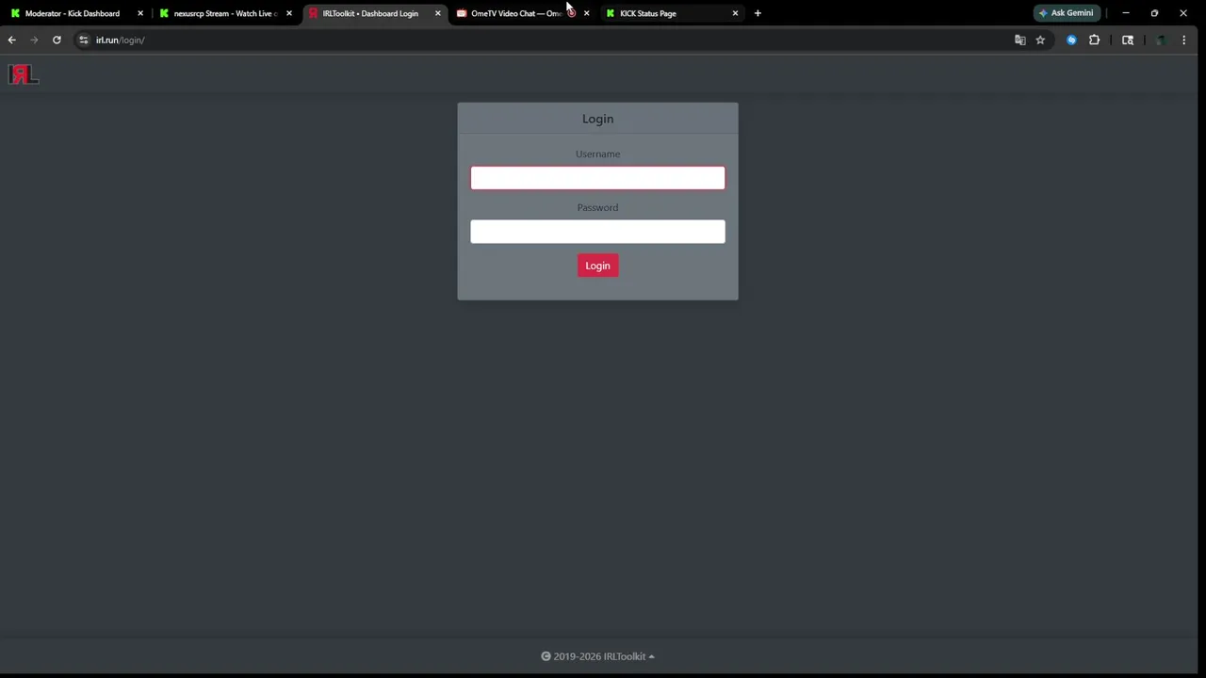
Task: Focus the Username input field
Action: (x=597, y=178)
